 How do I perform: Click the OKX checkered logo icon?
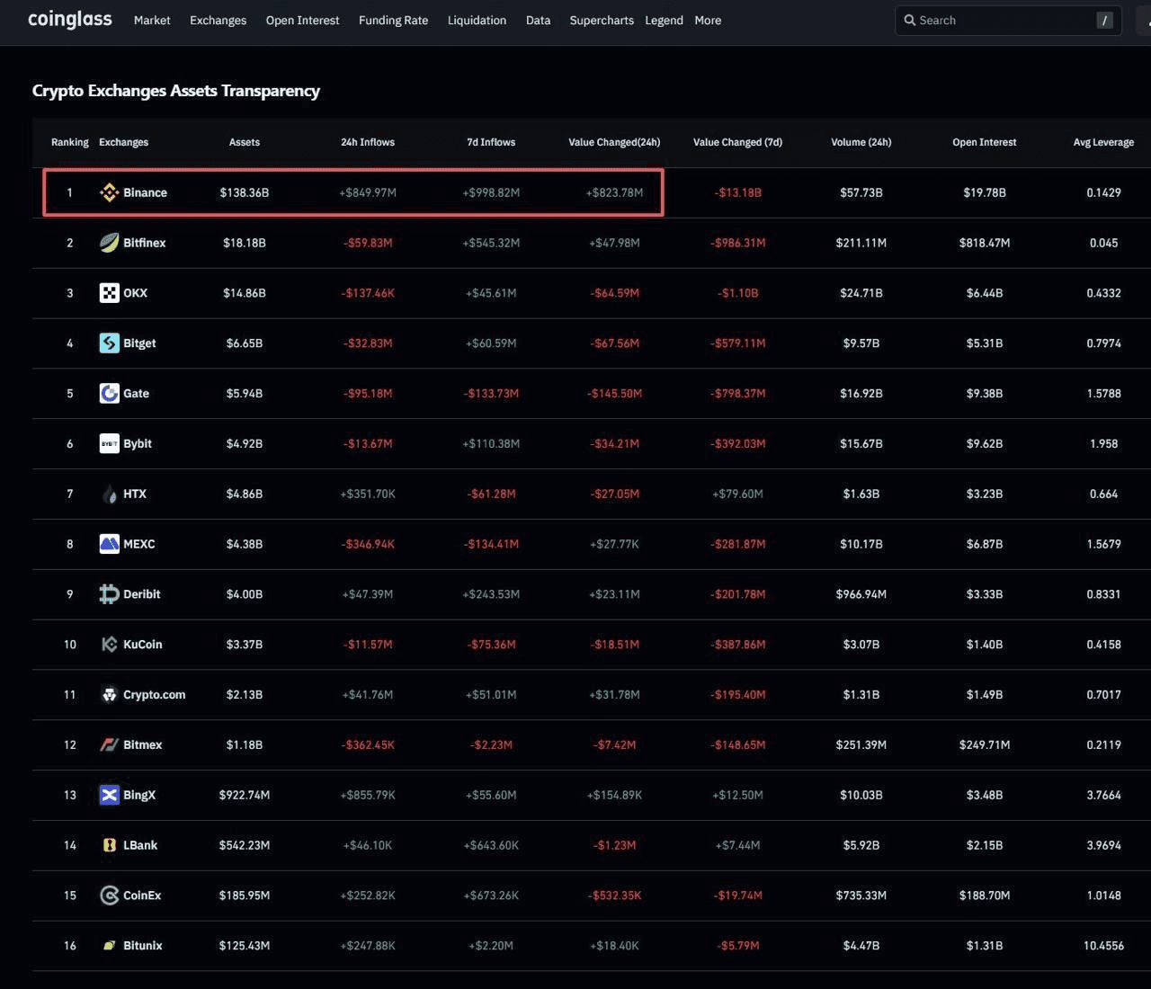pyautogui.click(x=109, y=293)
